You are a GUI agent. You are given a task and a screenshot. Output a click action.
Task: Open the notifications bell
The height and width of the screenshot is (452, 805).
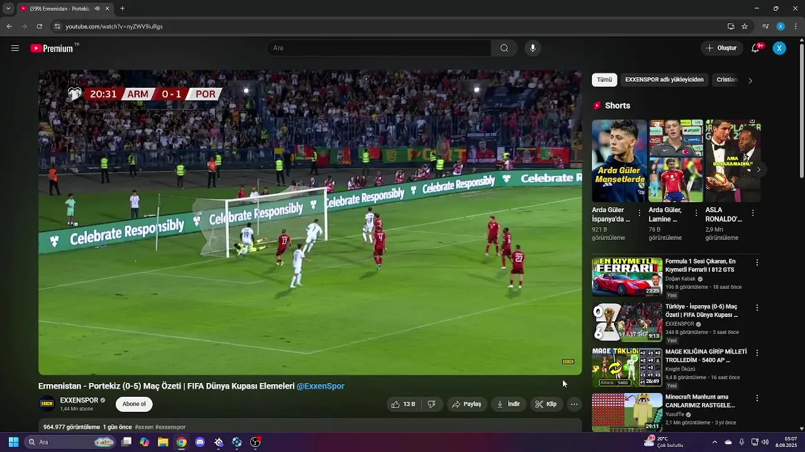coord(755,48)
